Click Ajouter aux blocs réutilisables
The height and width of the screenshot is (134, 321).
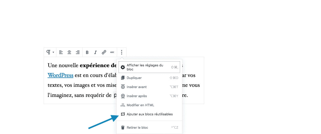point(150,114)
